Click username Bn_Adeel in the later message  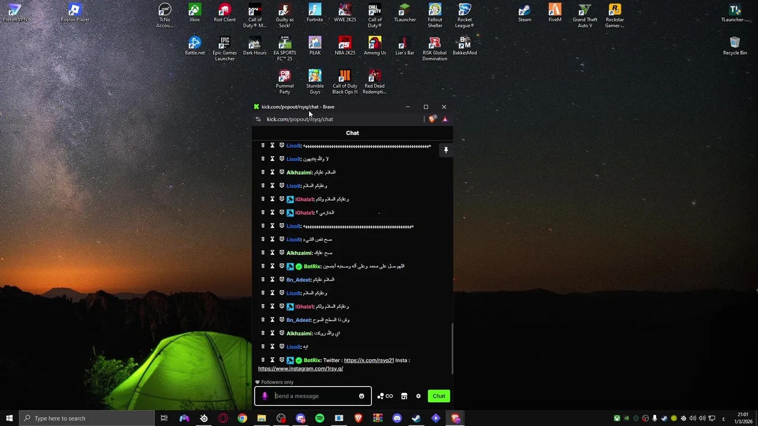pyautogui.click(x=298, y=320)
